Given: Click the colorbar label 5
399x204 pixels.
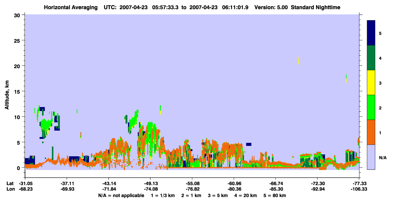Looking at the screenshot, I should [380, 33].
